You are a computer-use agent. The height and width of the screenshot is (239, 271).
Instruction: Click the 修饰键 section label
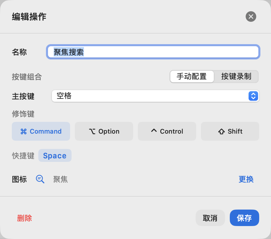23,114
